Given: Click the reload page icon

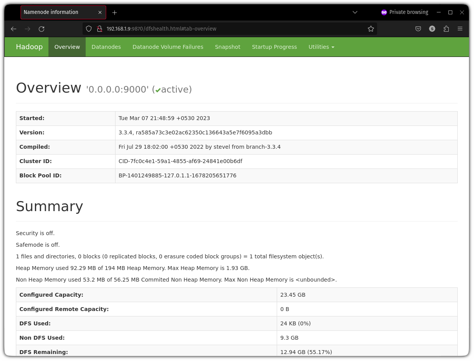Looking at the screenshot, I should click(x=41, y=29).
